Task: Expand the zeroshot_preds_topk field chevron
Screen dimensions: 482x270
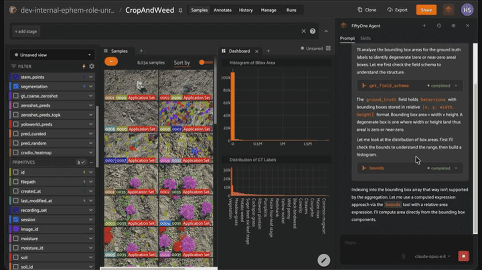Action: coord(91,115)
